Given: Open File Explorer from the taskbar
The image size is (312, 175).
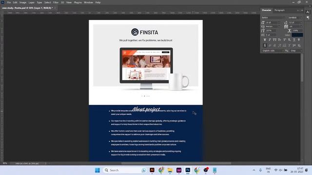Looking at the screenshot, I should click(x=170, y=170).
